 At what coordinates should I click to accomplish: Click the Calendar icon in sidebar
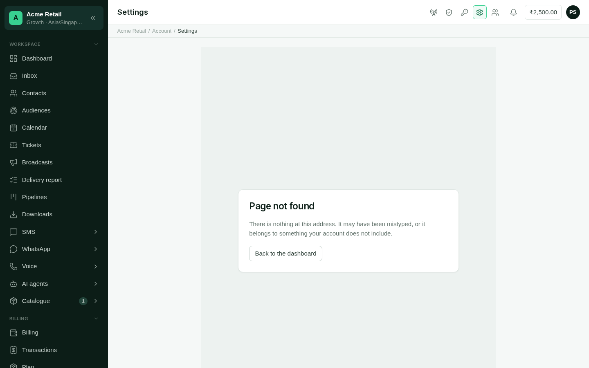13,128
